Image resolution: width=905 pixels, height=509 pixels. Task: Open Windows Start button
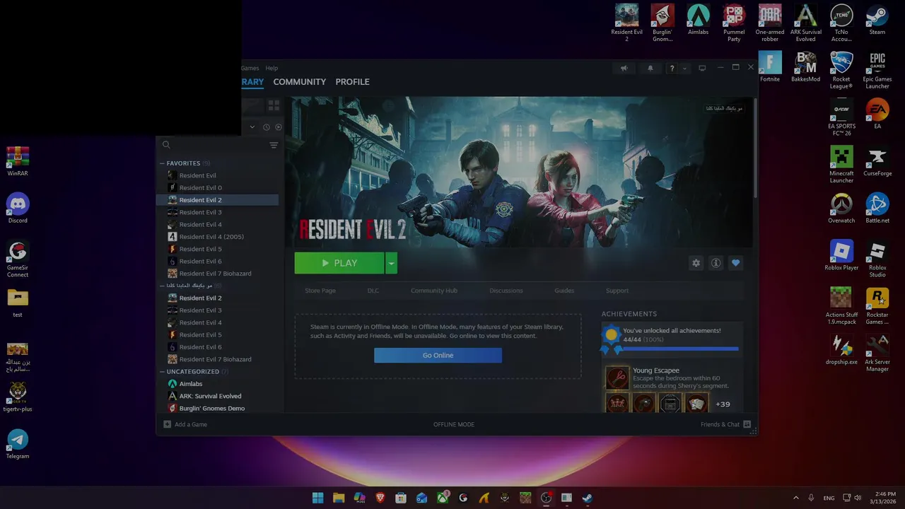click(x=318, y=498)
